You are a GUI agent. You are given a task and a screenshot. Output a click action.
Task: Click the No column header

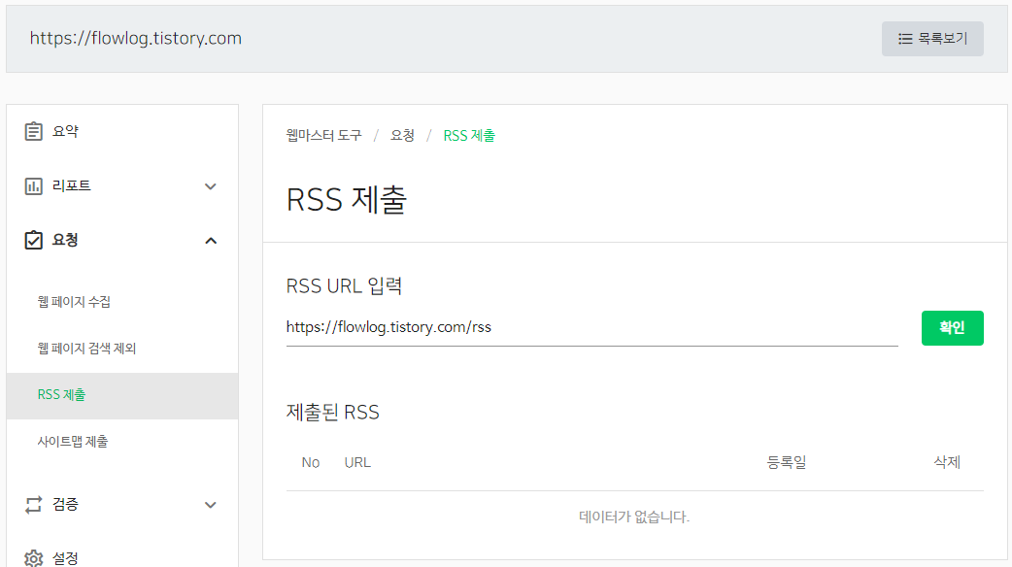click(x=311, y=462)
